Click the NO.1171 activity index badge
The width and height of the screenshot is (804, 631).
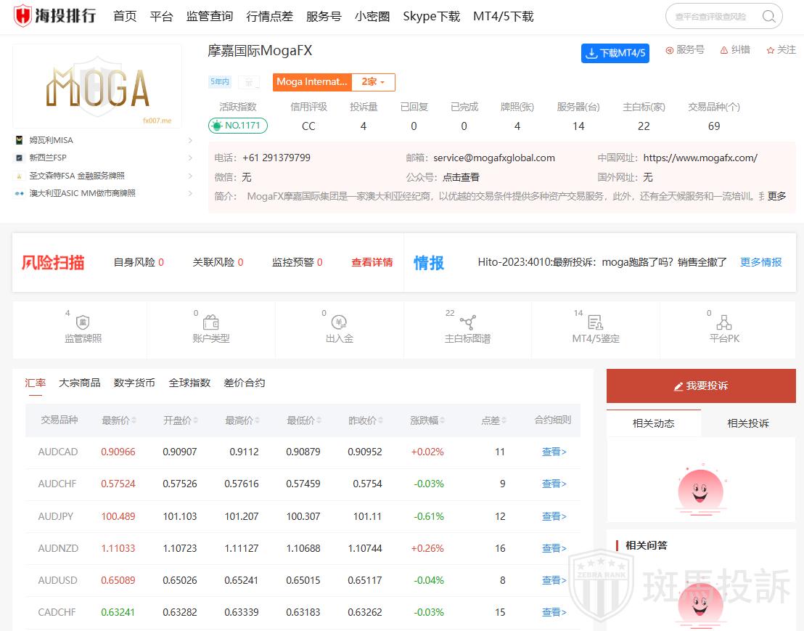(x=238, y=126)
